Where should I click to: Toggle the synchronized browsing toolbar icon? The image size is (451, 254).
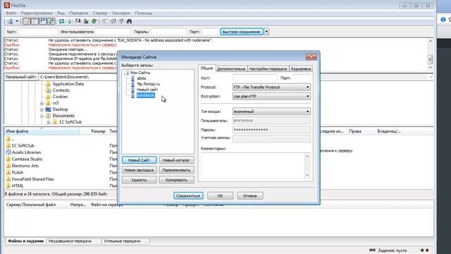[x=121, y=21]
